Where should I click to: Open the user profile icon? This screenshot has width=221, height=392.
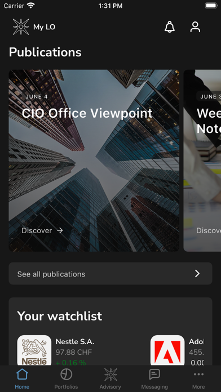pos(195,26)
